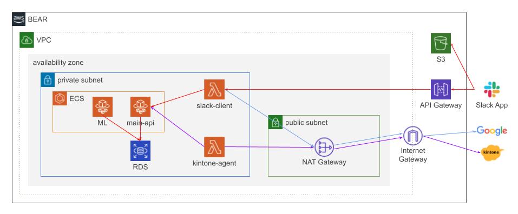Select the public subnet lock icon
The image size is (518, 214).
275,122
